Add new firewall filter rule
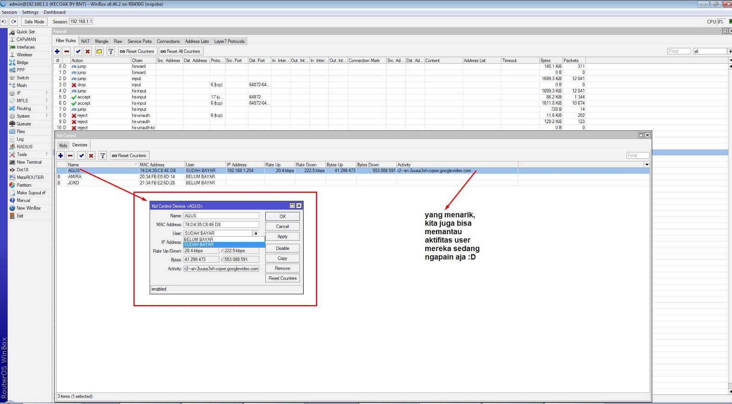 point(57,51)
